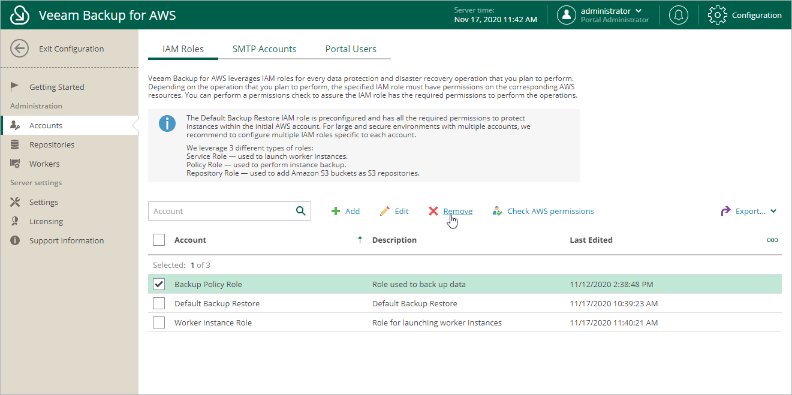The height and width of the screenshot is (395, 792).
Task: Select the Default Backup Restore account name
Action: coord(217,303)
